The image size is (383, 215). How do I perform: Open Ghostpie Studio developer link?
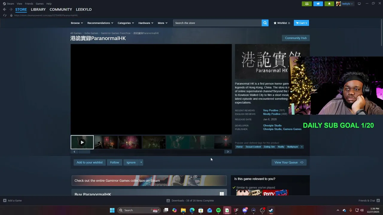pyautogui.click(x=272, y=126)
